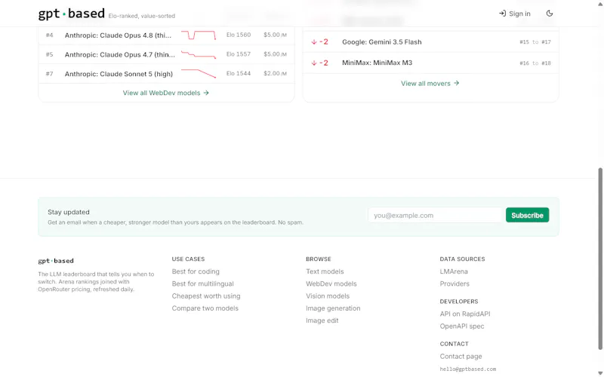Open Google: Gemini 3.5 Flash mover row

430,42
